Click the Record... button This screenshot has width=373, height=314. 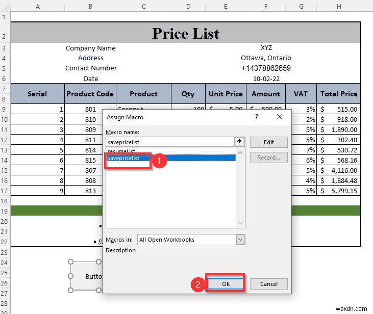pyautogui.click(x=268, y=158)
